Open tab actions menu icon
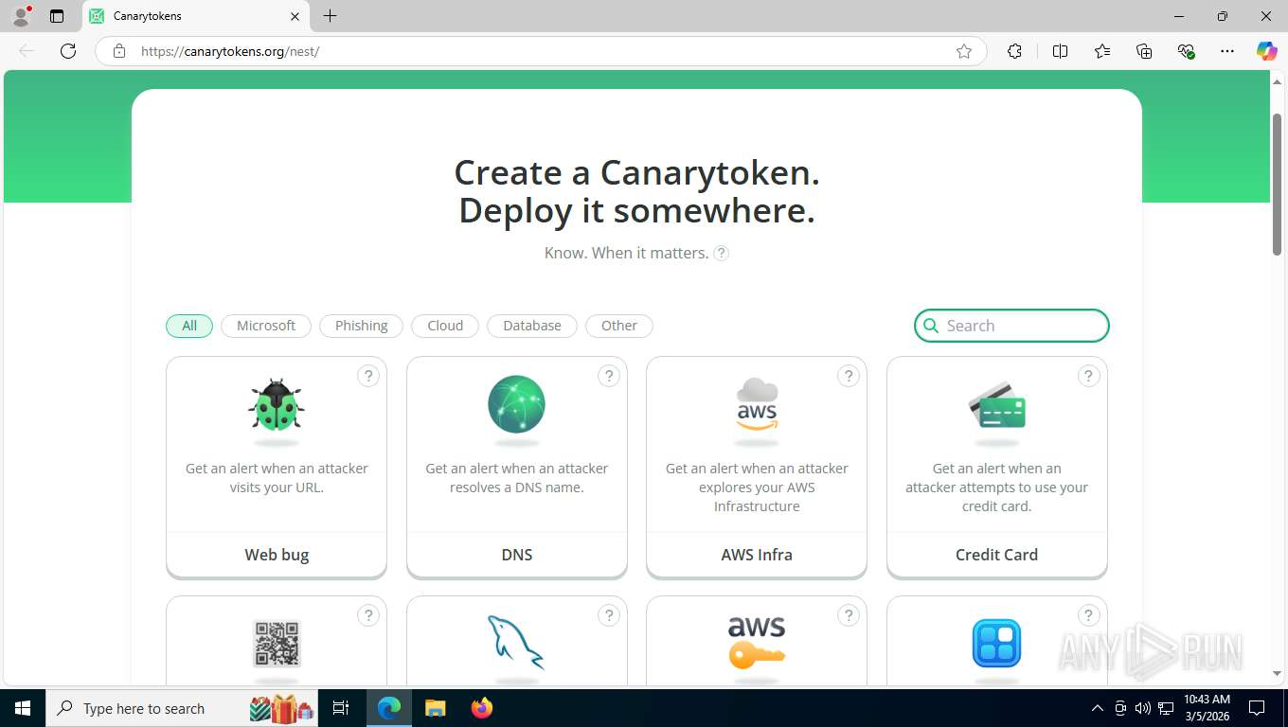Viewport: 1288px width, 727px height. [57, 16]
